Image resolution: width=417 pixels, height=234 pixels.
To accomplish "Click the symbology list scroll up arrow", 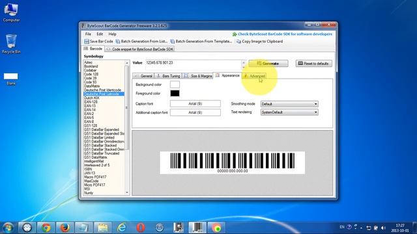I will click(x=127, y=63).
